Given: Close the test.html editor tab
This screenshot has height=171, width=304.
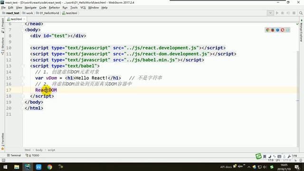Looking at the screenshot, I should tap(24, 19).
